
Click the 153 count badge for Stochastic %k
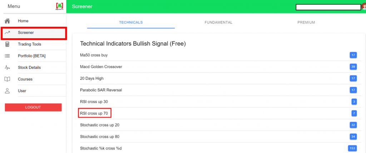352,148
